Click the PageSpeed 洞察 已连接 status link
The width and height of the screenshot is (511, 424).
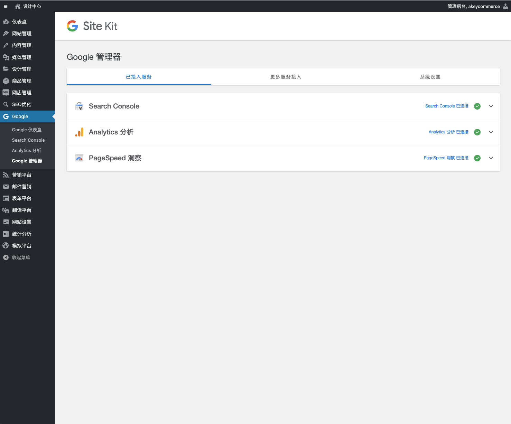pyautogui.click(x=446, y=158)
